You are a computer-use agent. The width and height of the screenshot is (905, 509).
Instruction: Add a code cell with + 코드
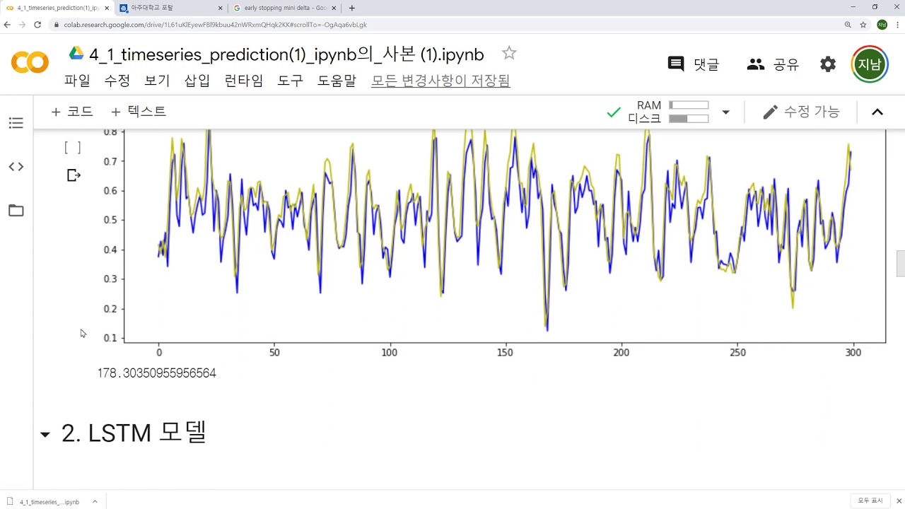[72, 112]
